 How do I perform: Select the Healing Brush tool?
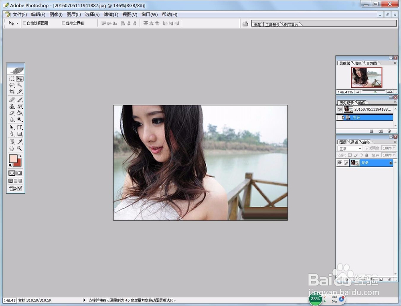12,100
